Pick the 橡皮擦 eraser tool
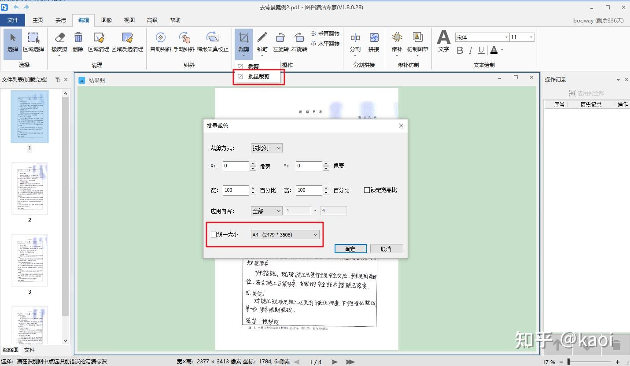The image size is (630, 366). coord(59,43)
